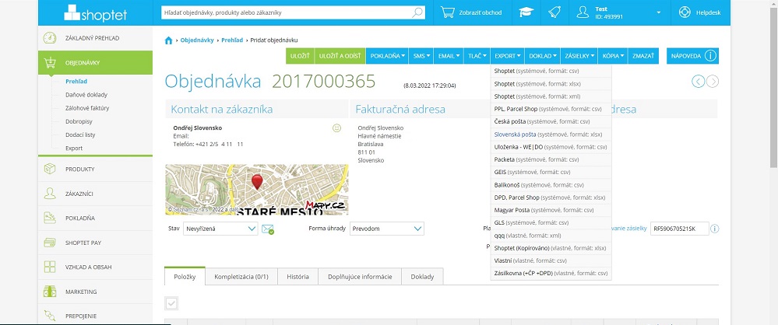778x325 pixels.
Task: Click info icon beside tracking number
Action: pyautogui.click(x=714, y=229)
